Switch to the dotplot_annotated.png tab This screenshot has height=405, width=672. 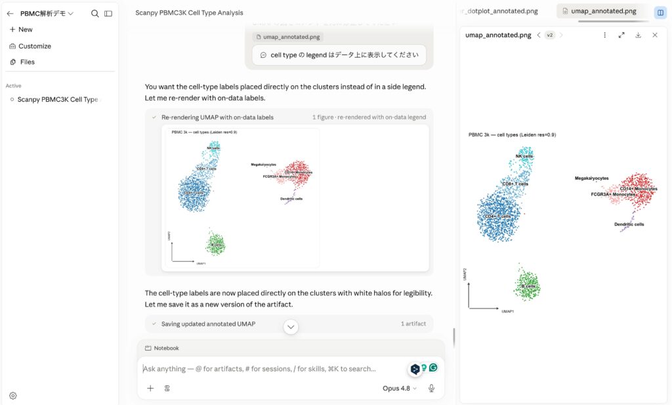[501, 11]
